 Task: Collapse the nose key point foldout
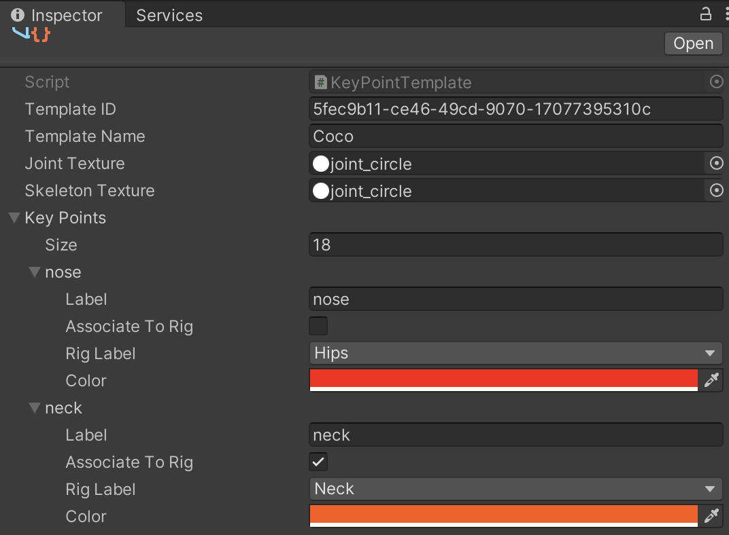tap(34, 272)
